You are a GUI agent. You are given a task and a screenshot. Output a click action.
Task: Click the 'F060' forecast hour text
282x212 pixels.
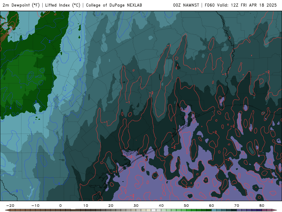(210, 5)
